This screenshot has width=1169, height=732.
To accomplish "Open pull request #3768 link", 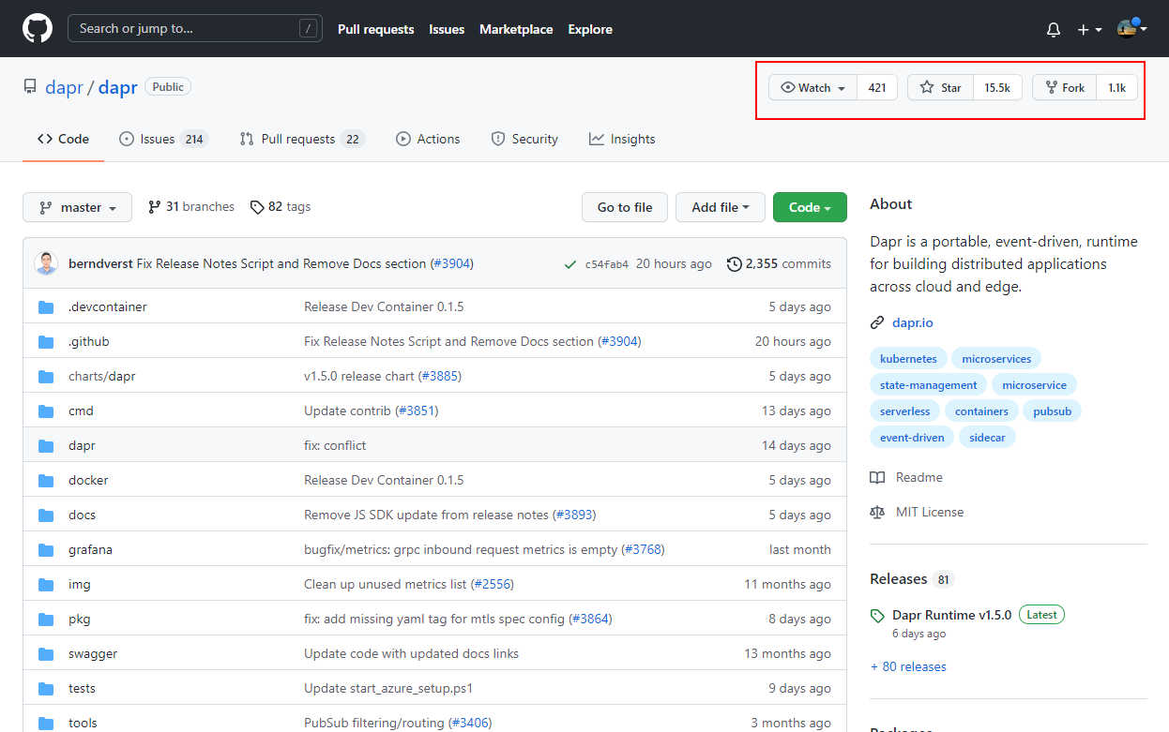I will [643, 549].
